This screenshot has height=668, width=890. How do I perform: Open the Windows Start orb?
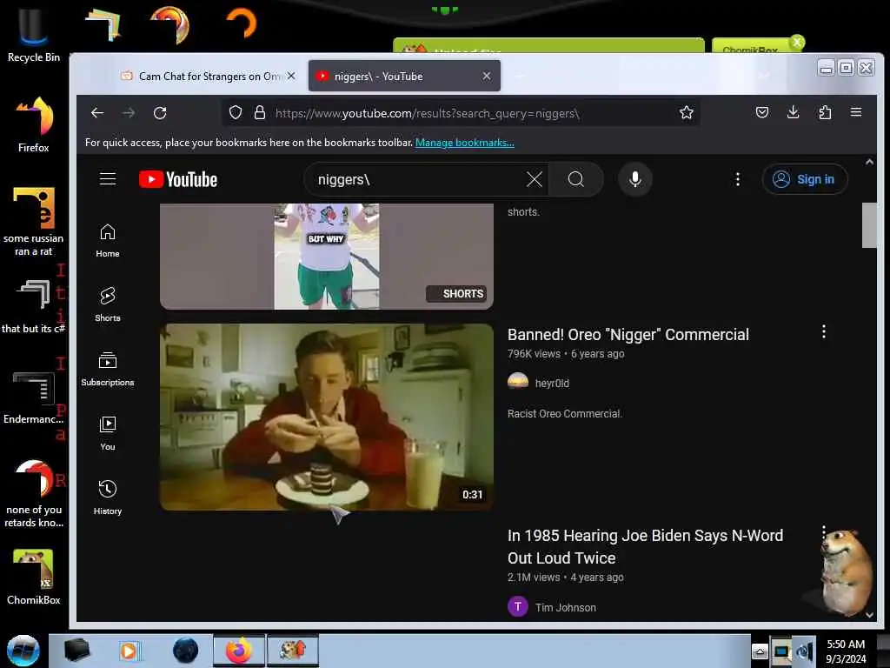coord(23,651)
